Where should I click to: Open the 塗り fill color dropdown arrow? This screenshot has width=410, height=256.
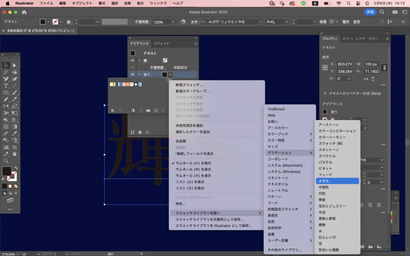coord(170,74)
